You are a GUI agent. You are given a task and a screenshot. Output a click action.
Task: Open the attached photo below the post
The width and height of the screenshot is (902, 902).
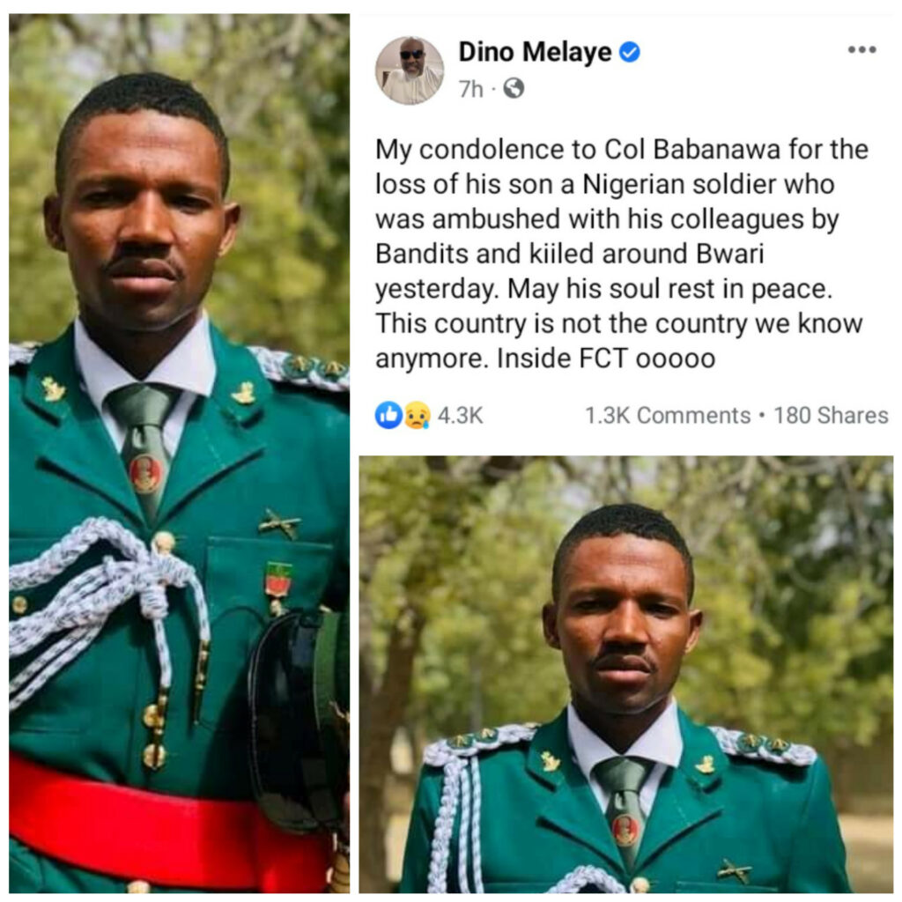click(625, 674)
